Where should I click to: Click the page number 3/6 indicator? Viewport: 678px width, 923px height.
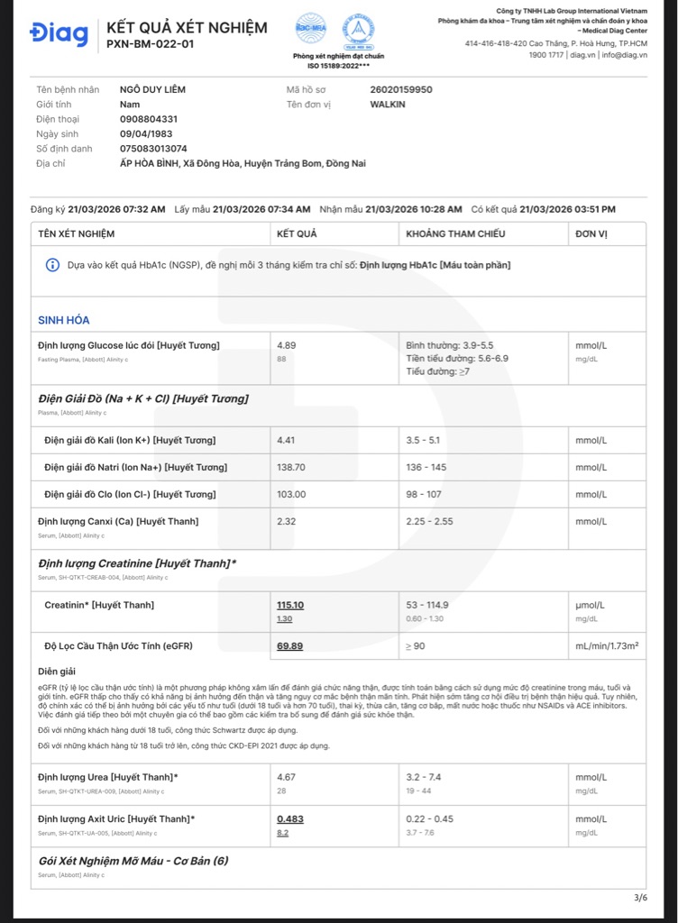pos(640,898)
